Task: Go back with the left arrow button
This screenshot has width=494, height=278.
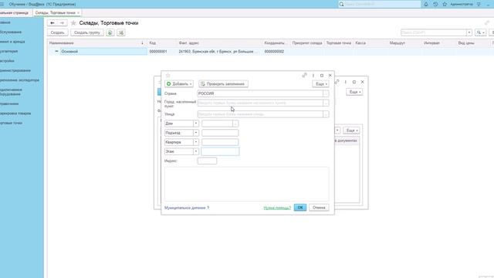Action: [x=52, y=22]
